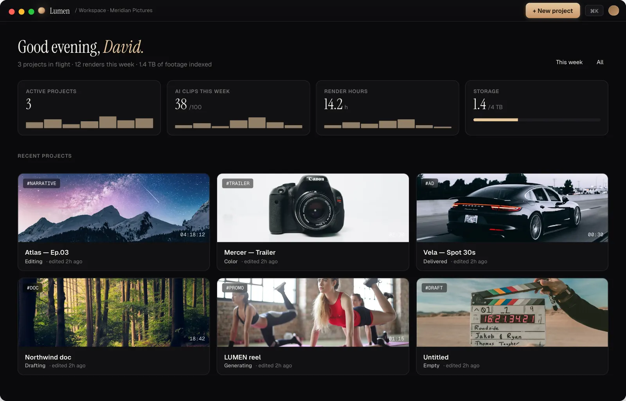Select the Vela — Spot 30s title

449,252
